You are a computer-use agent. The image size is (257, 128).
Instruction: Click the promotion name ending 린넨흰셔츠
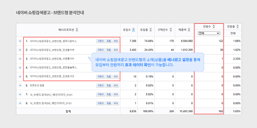[x=52, y=77]
